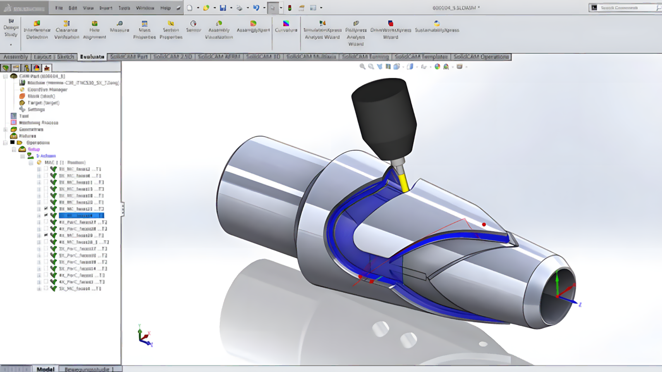Click Edit Appearance color sphere icon

coord(437,67)
